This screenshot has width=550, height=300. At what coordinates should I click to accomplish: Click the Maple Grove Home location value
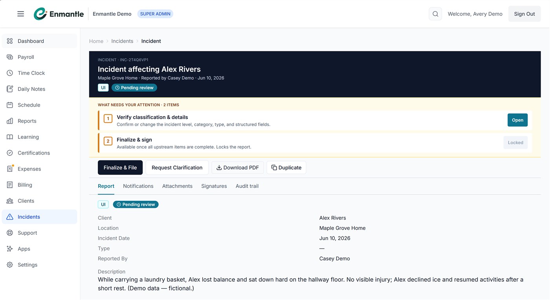point(342,228)
